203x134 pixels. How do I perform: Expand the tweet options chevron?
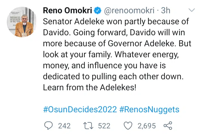(191, 11)
